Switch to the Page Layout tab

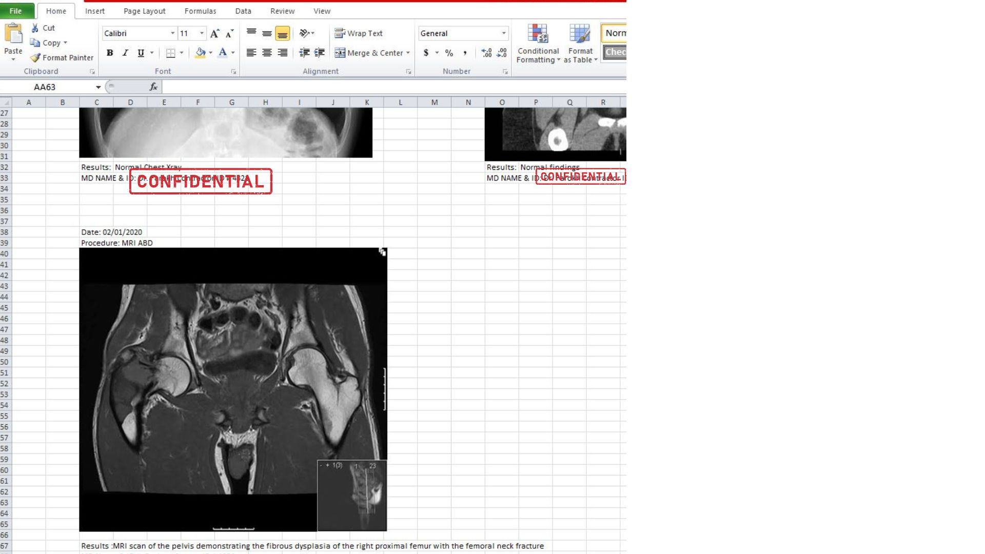pyautogui.click(x=144, y=11)
